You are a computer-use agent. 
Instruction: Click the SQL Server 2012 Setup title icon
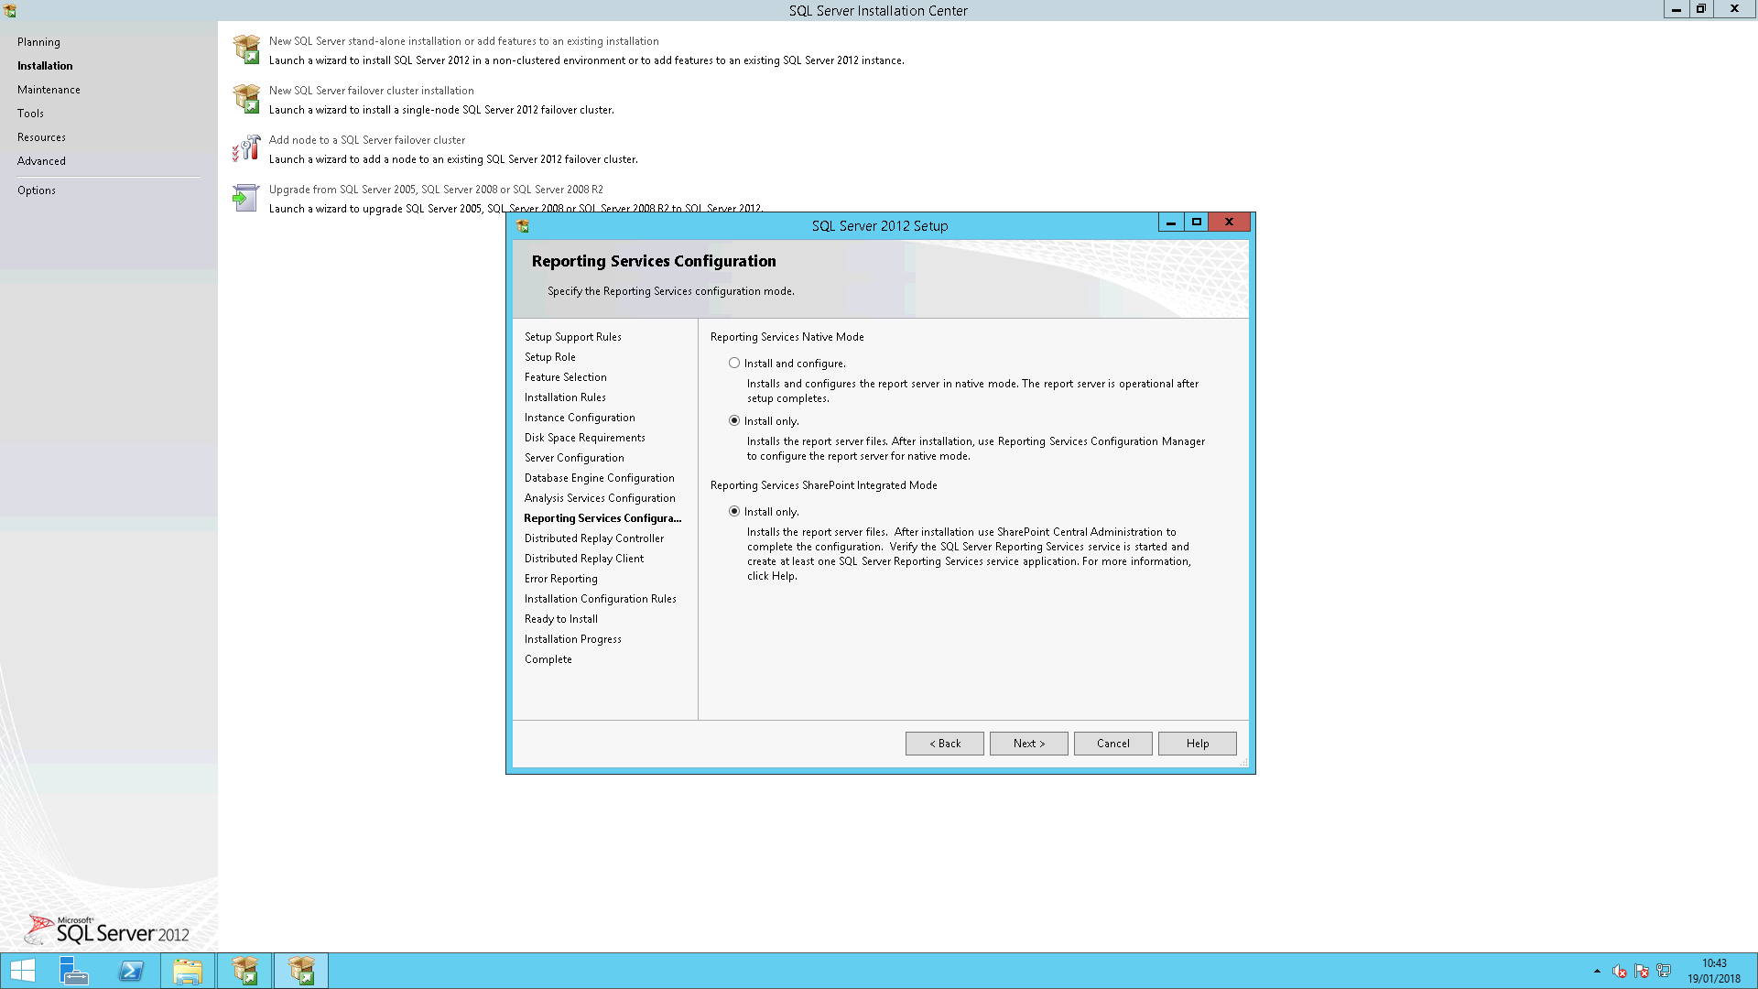pos(523,226)
